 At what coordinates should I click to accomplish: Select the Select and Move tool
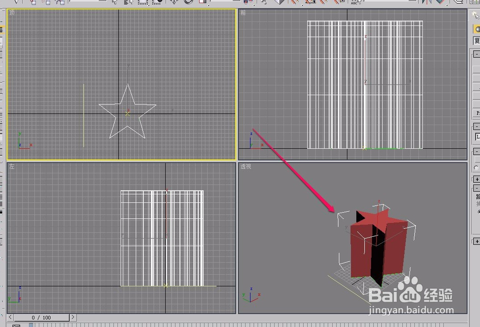tap(173, 2)
